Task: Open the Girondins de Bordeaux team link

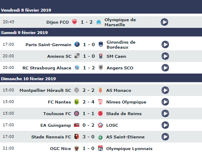Action: (121, 45)
